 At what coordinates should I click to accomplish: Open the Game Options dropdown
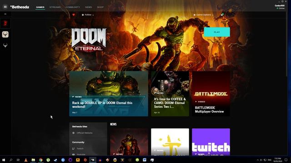(203, 15)
